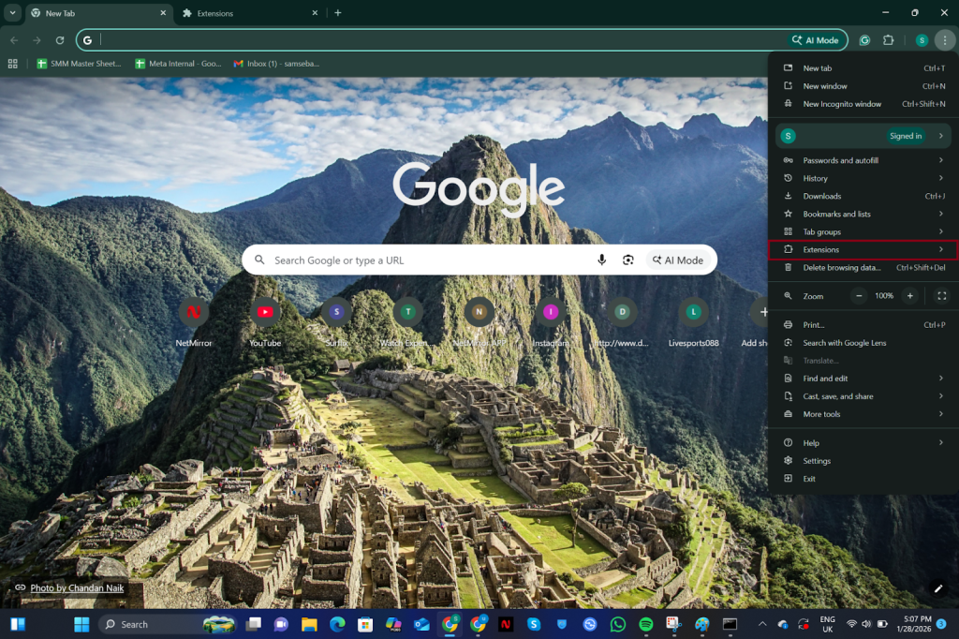Toggle fullscreen mode in Zoom row

pos(941,296)
